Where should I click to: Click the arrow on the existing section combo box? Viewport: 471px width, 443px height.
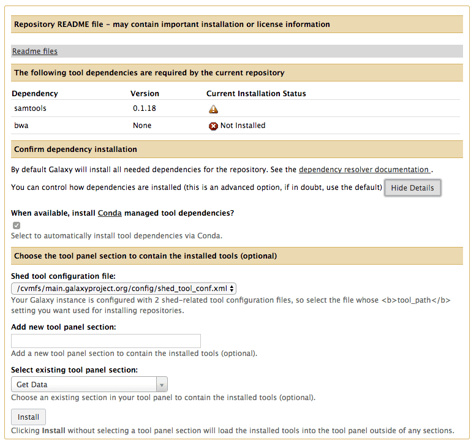click(162, 385)
